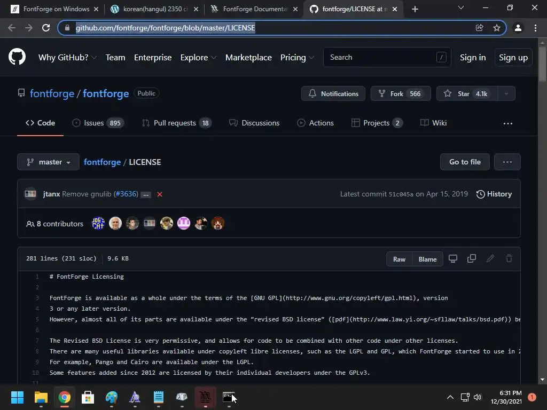Click the terminal taskbar icon
The width and height of the screenshot is (547, 410).
(x=229, y=397)
